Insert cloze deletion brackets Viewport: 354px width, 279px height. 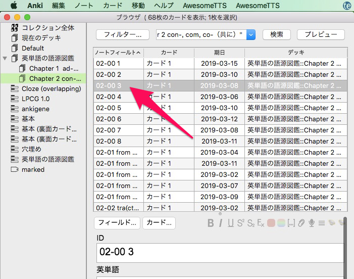(291, 223)
